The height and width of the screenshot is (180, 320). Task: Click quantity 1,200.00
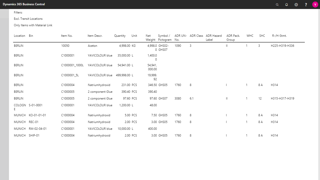tap(125, 105)
